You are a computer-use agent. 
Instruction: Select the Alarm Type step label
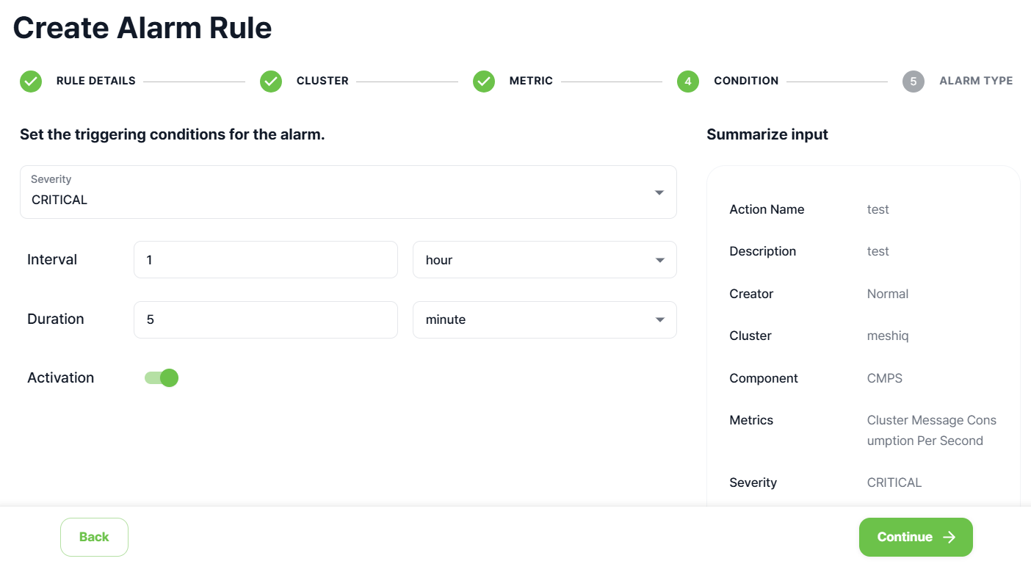point(976,82)
